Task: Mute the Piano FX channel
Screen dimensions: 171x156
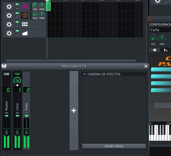Action: (x=27, y=116)
